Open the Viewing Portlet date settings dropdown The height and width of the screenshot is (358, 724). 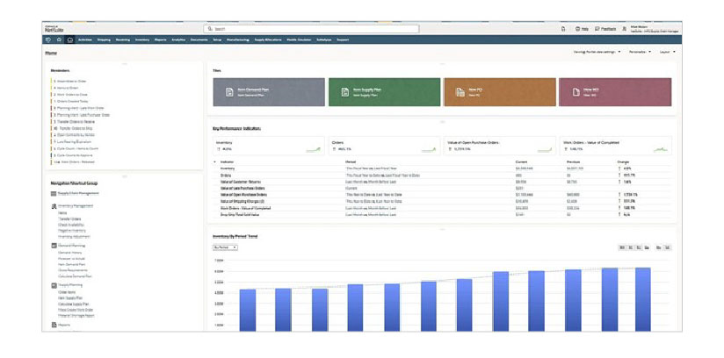click(597, 52)
